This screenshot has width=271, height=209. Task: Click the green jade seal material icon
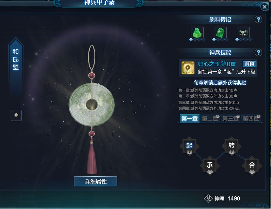coord(197,33)
